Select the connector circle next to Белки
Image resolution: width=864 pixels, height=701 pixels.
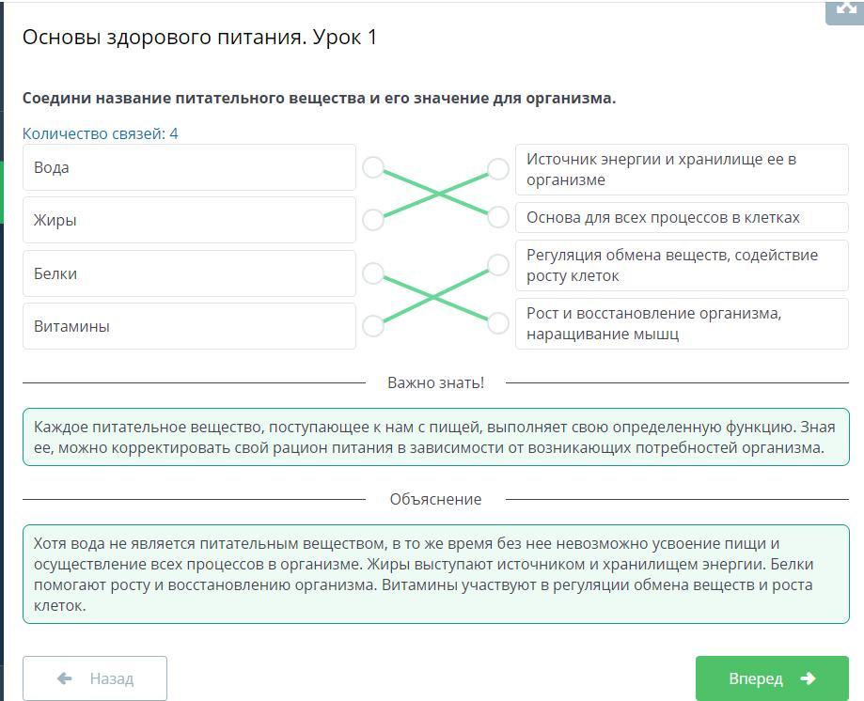[x=373, y=273]
